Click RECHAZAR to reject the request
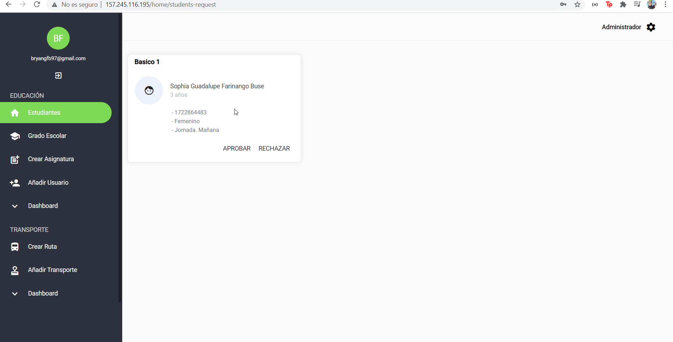The width and height of the screenshot is (673, 342). tap(274, 148)
